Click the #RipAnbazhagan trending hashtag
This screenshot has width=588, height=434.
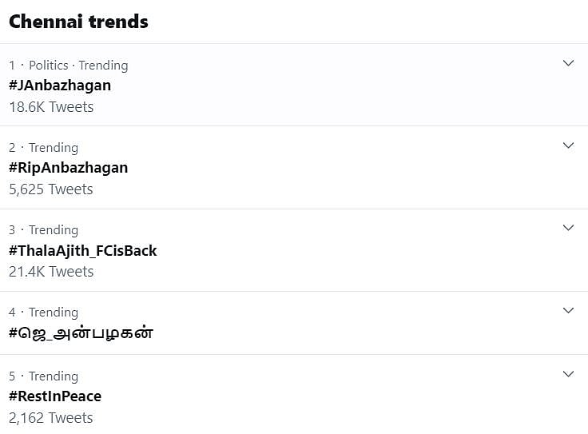tap(68, 168)
